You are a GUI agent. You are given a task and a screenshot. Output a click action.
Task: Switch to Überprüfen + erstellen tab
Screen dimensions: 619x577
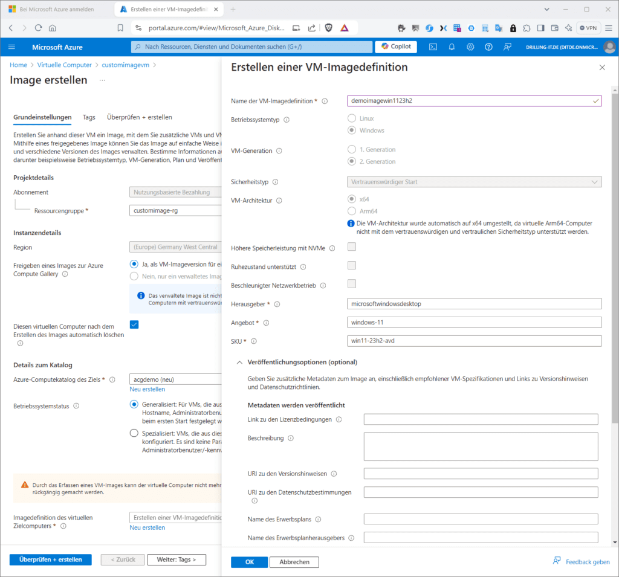click(140, 117)
